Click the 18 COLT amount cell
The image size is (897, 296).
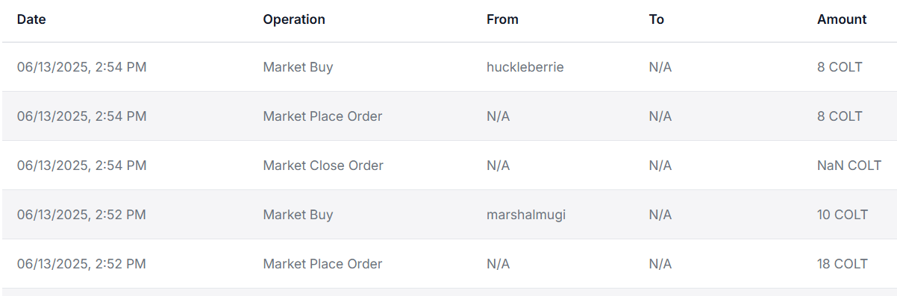point(843,264)
